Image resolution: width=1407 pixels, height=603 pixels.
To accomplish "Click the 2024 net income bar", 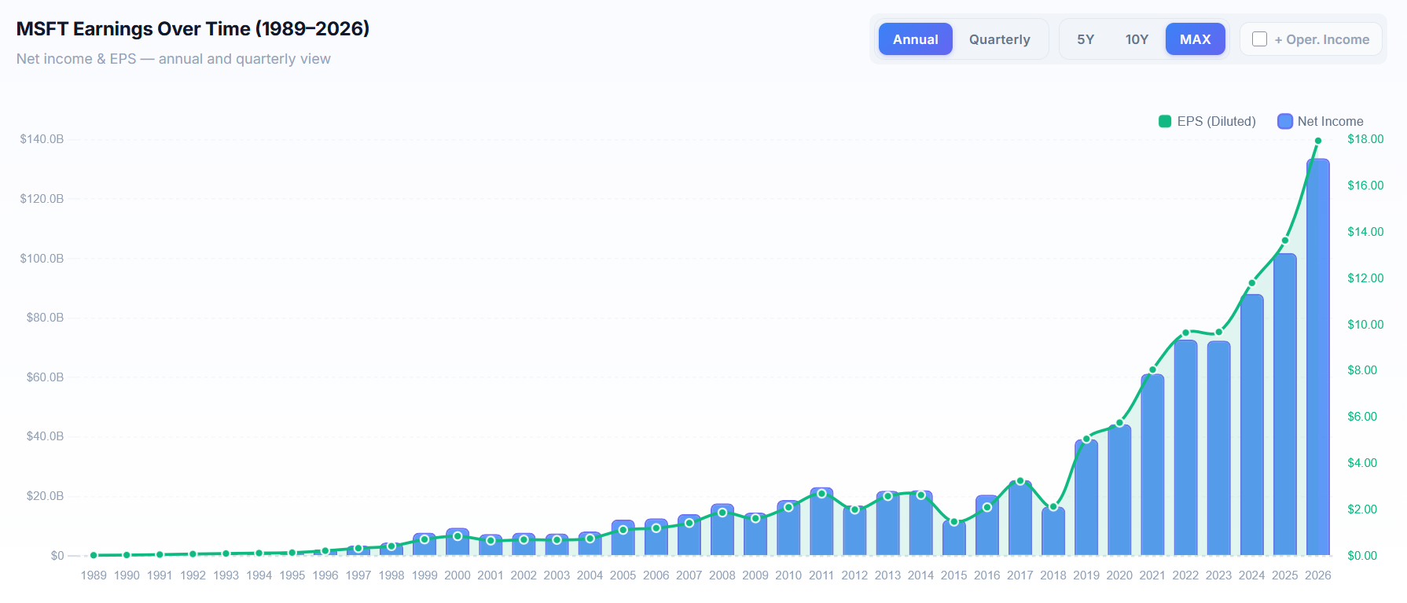I will (x=1252, y=425).
